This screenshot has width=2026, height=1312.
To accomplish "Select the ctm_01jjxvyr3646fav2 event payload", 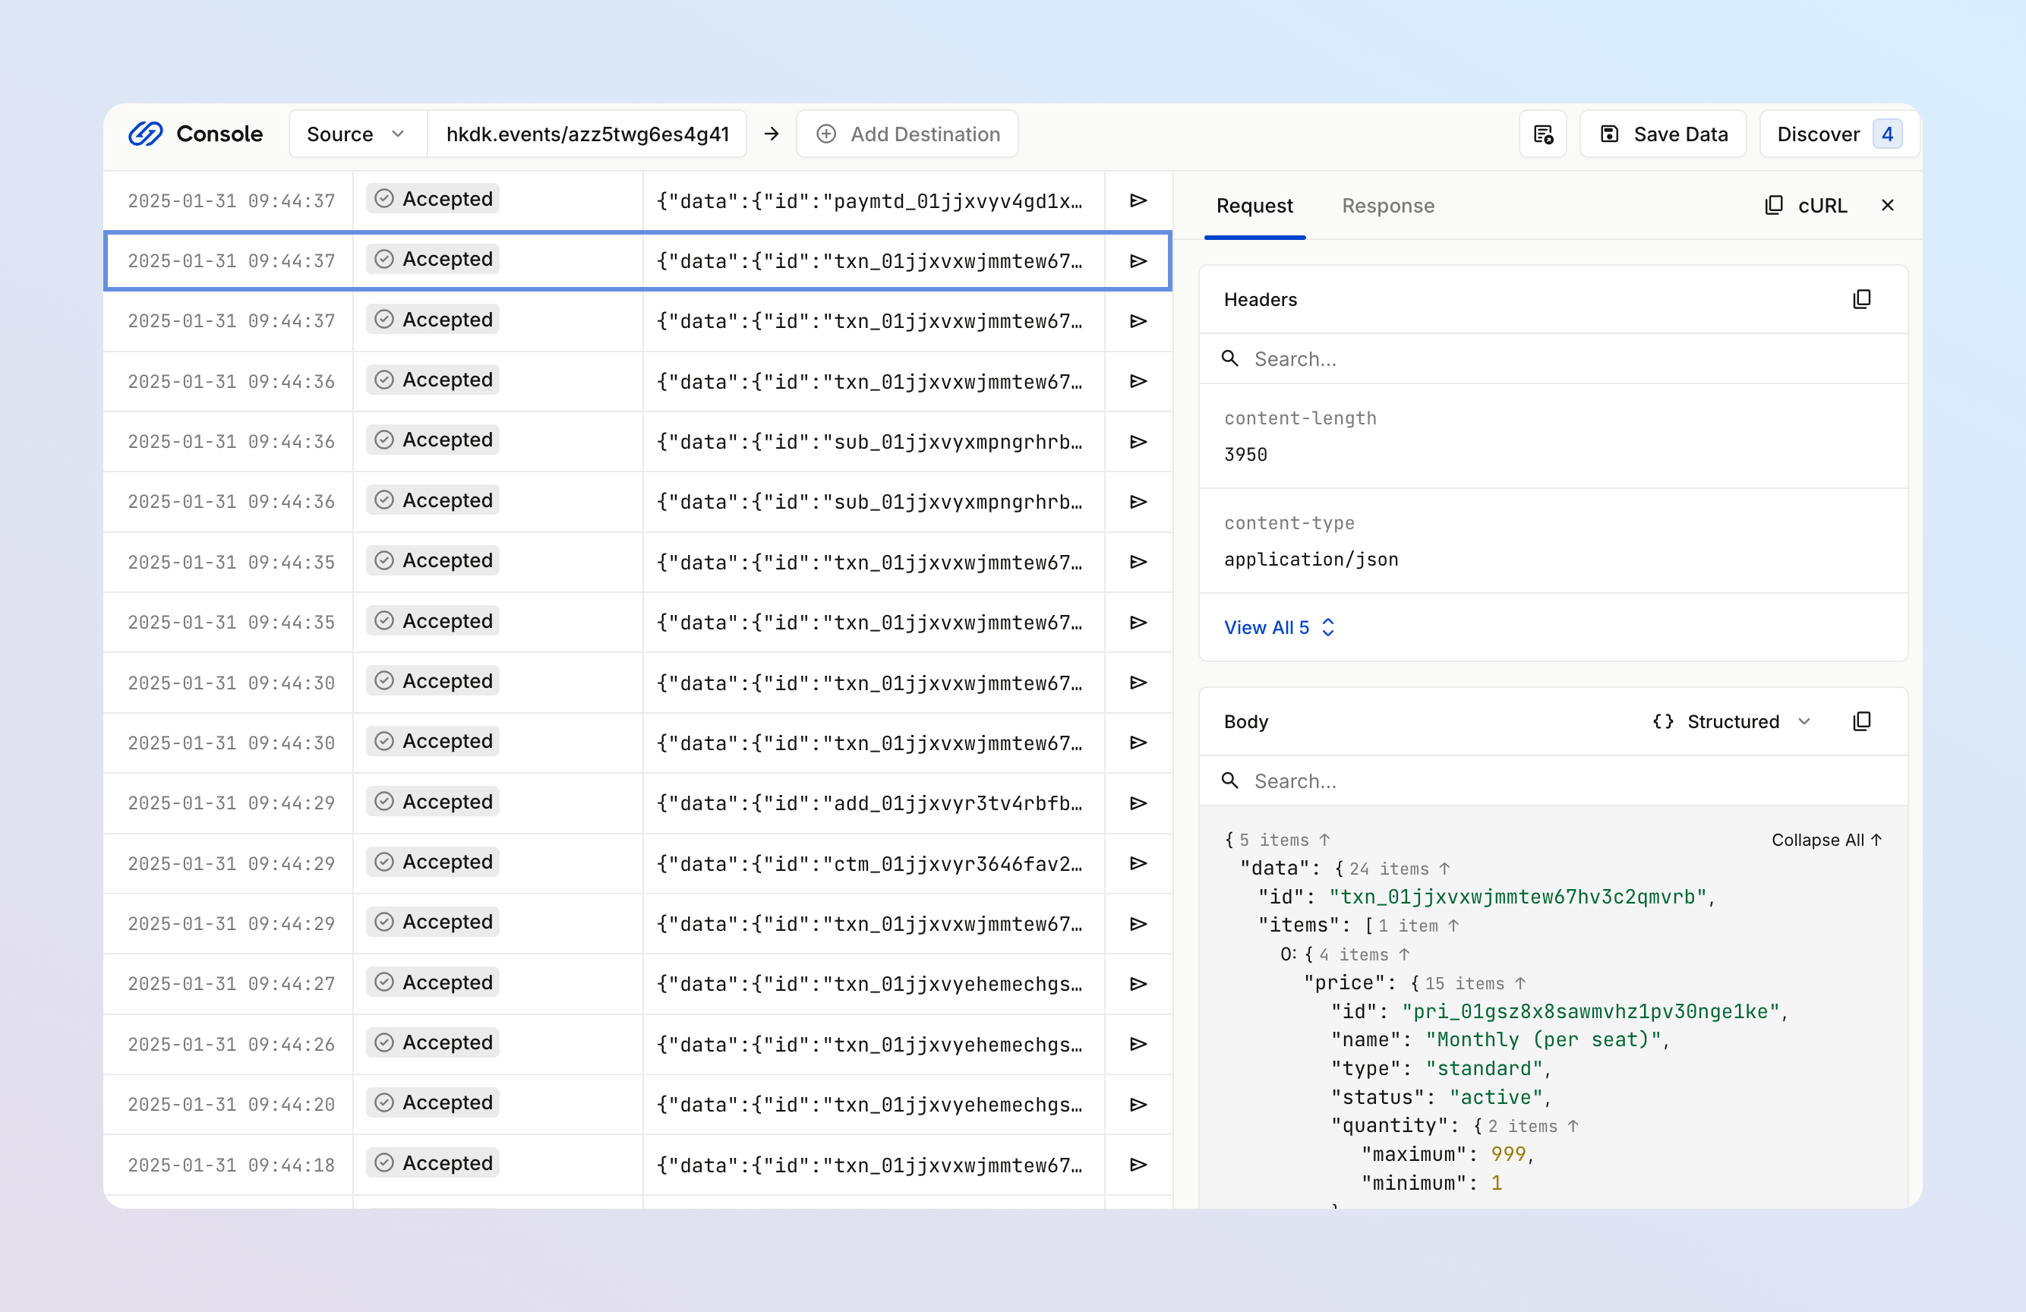I will pyautogui.click(x=869, y=863).
